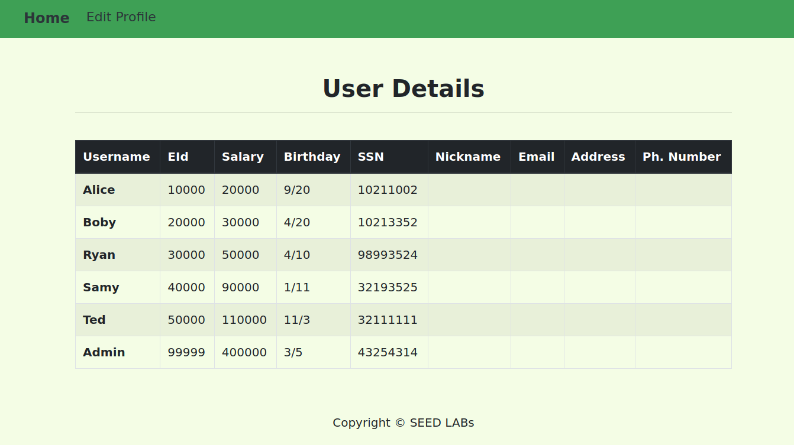Image resolution: width=794 pixels, height=445 pixels.
Task: Select Ted's EId cell 50000
Action: [x=187, y=320]
